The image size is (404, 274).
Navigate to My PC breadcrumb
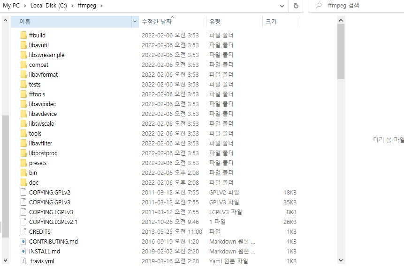click(11, 6)
